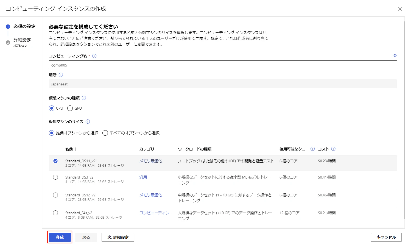
Task: Sort by the 名前 arrow icon
Action: pyautogui.click(x=76, y=149)
